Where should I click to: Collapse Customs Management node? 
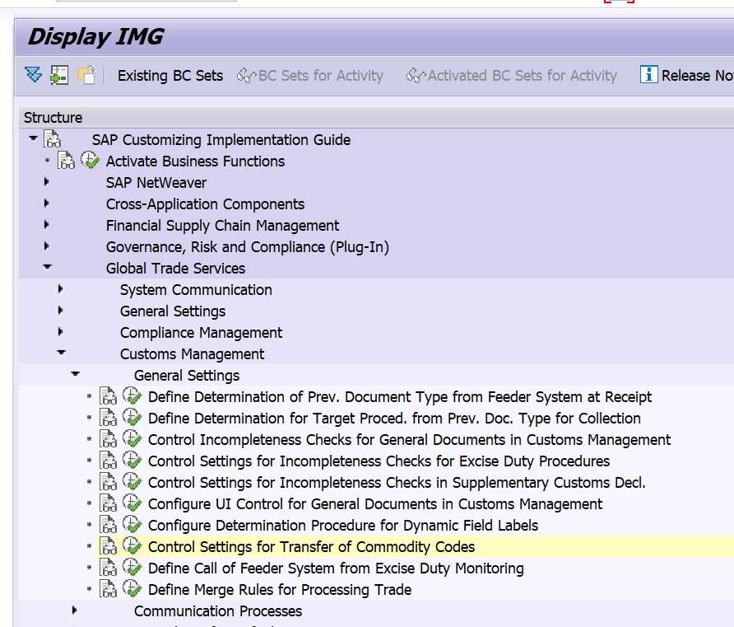pyautogui.click(x=61, y=353)
